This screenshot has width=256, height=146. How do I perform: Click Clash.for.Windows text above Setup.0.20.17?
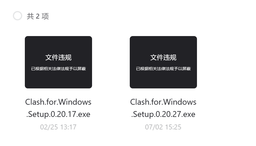pyautogui.click(x=58, y=102)
